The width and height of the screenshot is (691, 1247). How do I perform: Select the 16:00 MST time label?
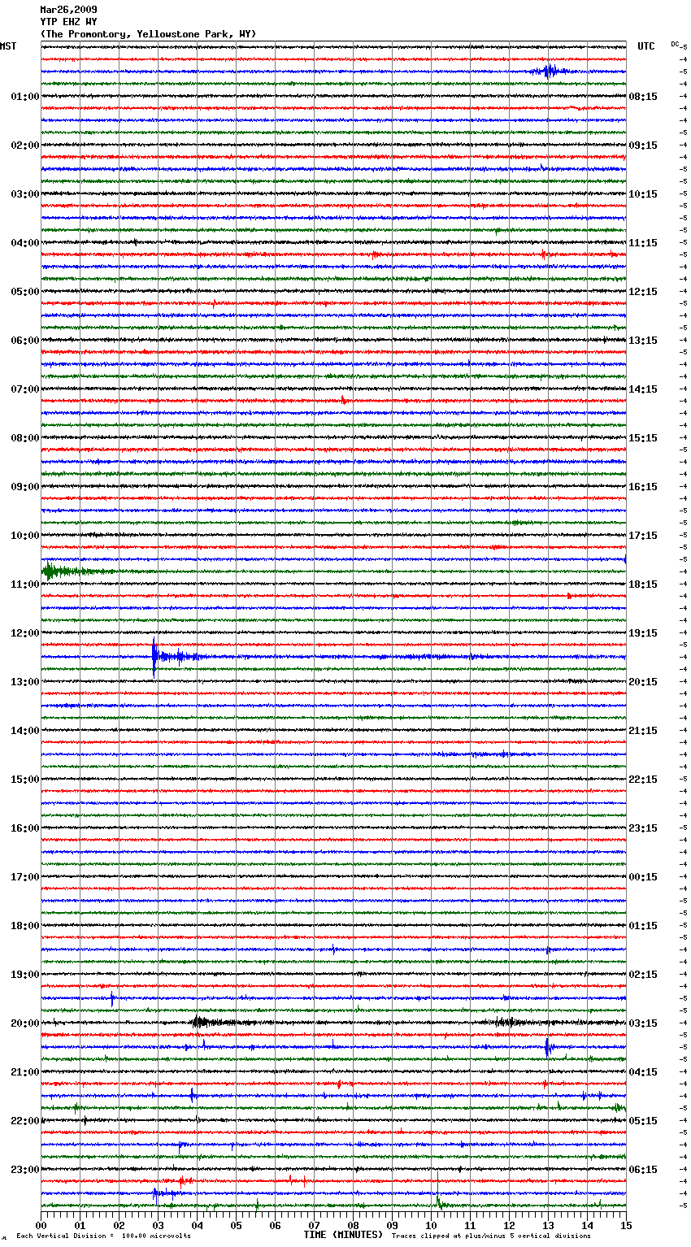[25, 828]
